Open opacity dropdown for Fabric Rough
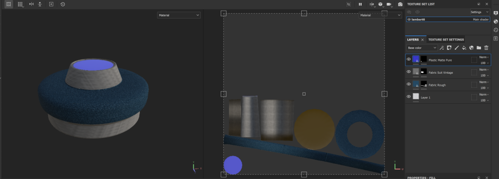The width and height of the screenshot is (499, 179). tap(485, 88)
